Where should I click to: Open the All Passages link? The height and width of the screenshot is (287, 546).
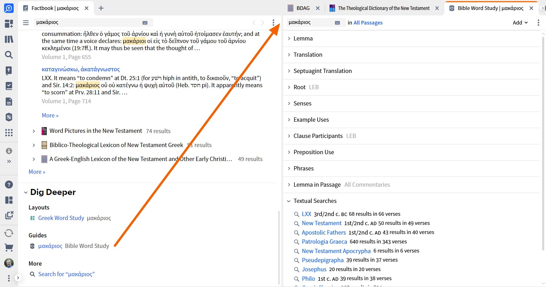(x=368, y=23)
